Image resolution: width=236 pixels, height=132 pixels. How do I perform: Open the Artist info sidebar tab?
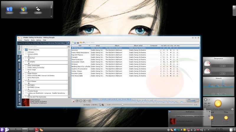tap(19, 100)
